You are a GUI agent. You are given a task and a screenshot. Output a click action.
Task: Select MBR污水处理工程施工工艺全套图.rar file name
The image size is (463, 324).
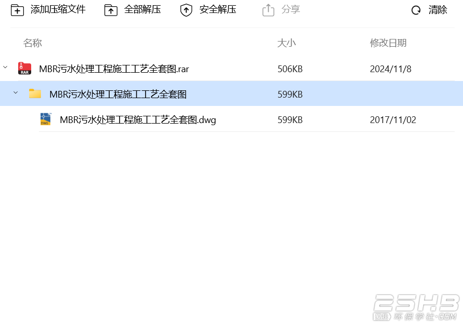tap(114, 69)
